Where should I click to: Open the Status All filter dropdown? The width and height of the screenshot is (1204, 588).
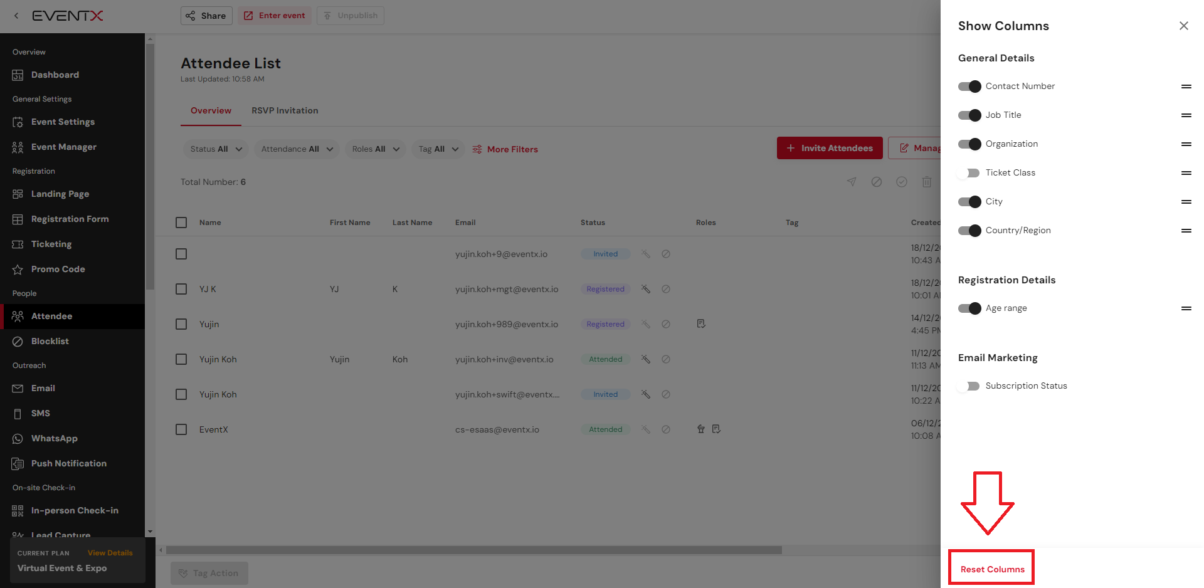pos(216,149)
